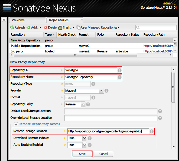Open User Managed Repositories filter menu
The height and width of the screenshot is (161, 179).
[x=98, y=28]
